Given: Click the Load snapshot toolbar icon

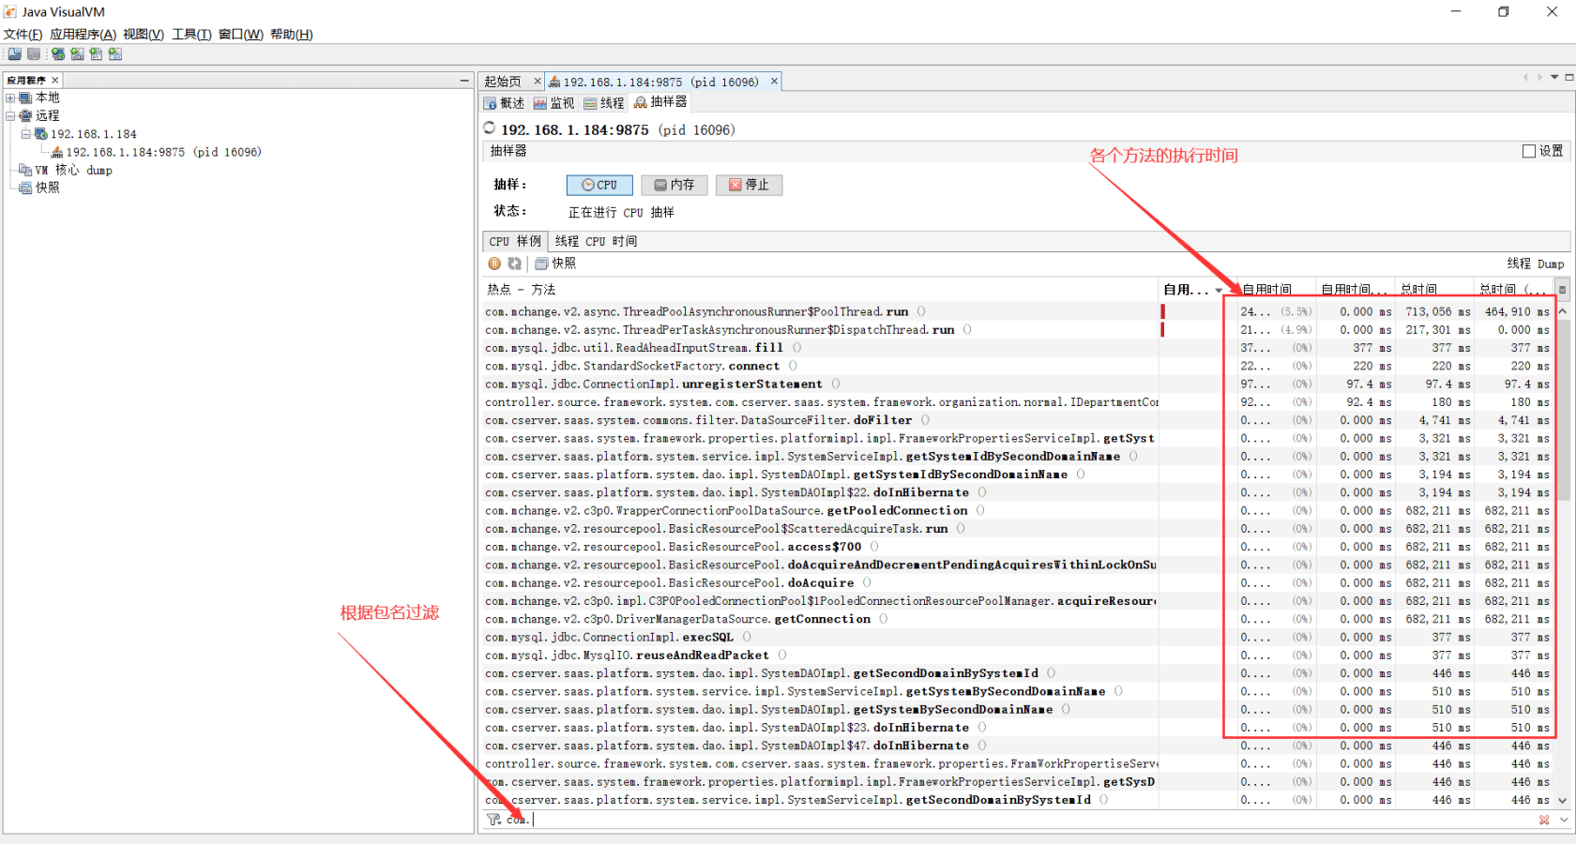Looking at the screenshot, I should (x=15, y=54).
